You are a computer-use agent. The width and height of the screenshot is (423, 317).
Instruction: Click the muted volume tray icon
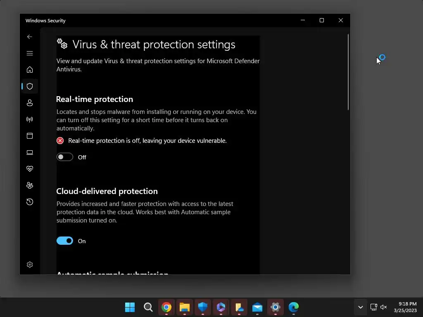[x=383, y=307]
